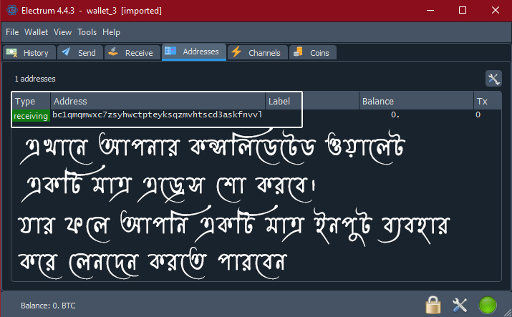Sort by the Type column header
The width and height of the screenshot is (512, 317).
(x=31, y=102)
